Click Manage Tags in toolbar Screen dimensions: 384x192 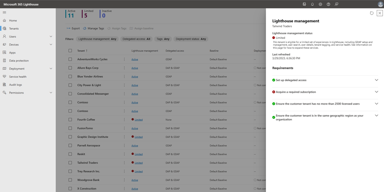(93, 28)
